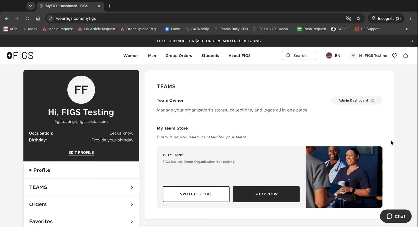The width and height of the screenshot is (418, 227).
Task: Click the Hi, FIGS Testing account link
Action: [x=373, y=56]
